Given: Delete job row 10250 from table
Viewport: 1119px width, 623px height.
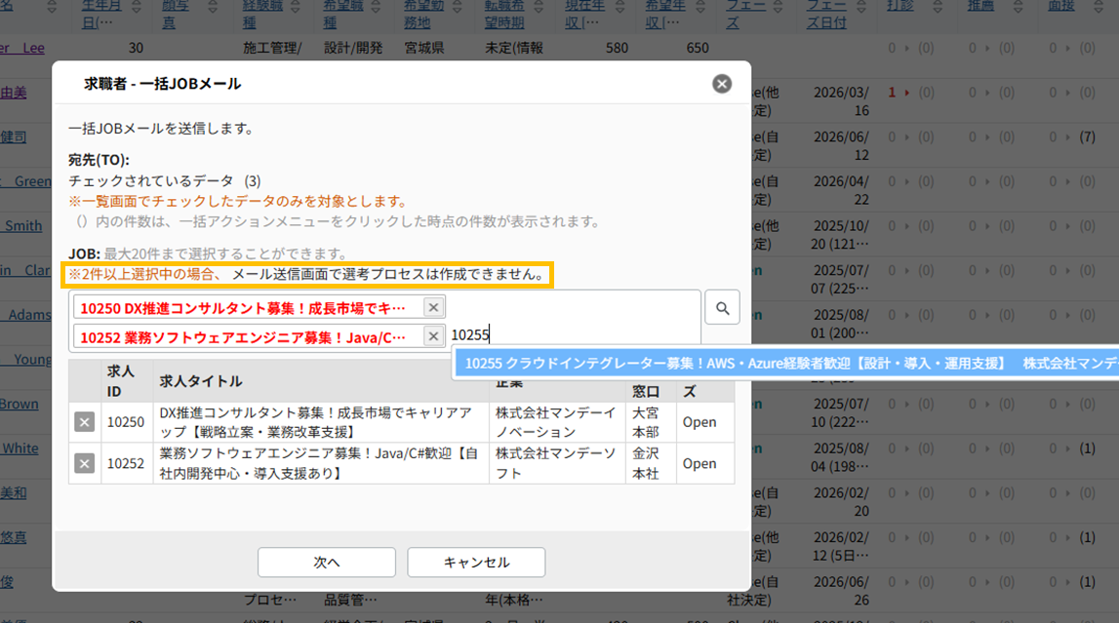Looking at the screenshot, I should (x=85, y=422).
